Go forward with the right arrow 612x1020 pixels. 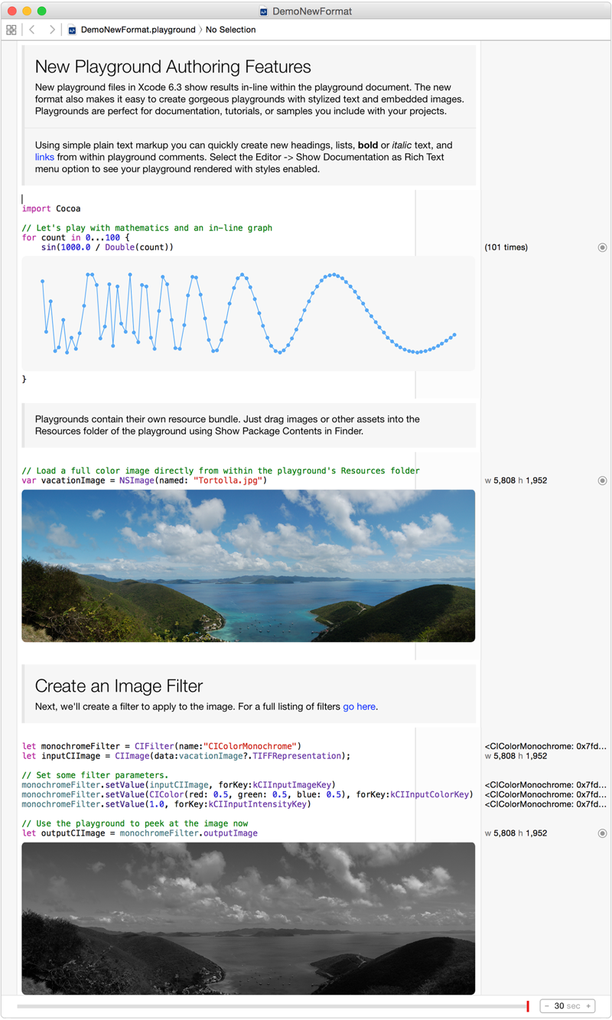click(52, 30)
